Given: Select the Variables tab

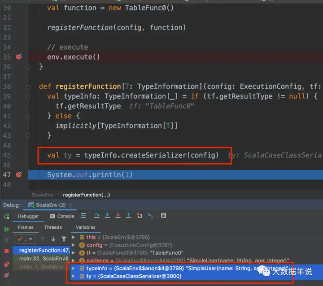Looking at the screenshot, I should click(x=86, y=227).
